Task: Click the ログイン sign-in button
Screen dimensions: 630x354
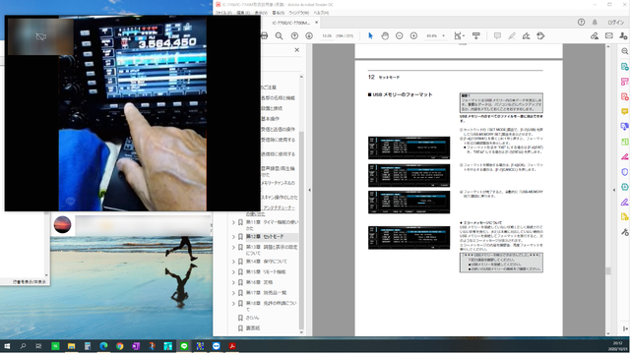Action: [615, 23]
